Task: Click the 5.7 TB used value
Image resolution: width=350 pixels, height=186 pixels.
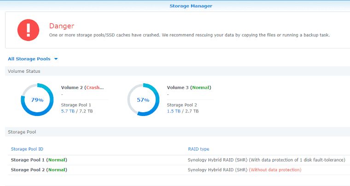Action: [x=68, y=111]
